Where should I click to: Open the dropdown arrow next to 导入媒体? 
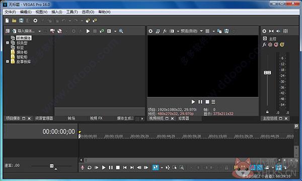39,31
